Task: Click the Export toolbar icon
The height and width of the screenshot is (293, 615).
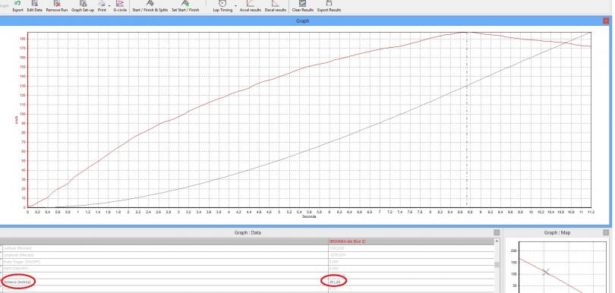Action: pyautogui.click(x=17, y=6)
